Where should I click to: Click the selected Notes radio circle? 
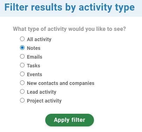coord(22,48)
